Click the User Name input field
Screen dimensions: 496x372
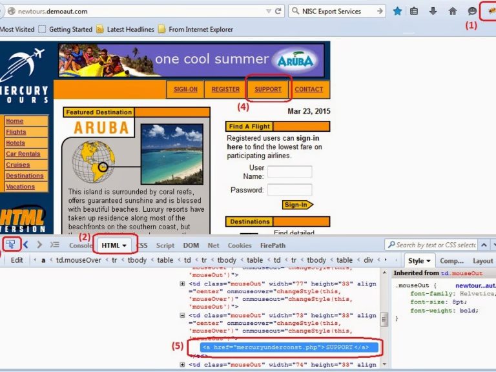tap(290, 172)
